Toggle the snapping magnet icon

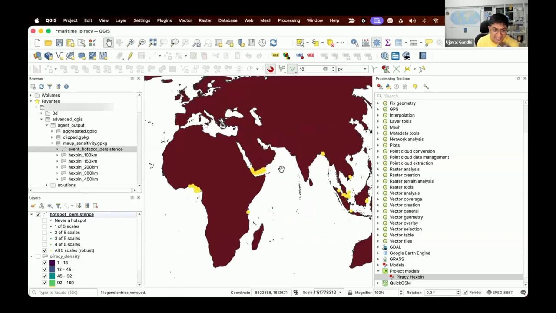[x=270, y=69]
